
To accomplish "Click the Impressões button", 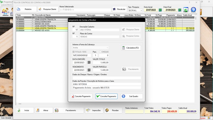I will (x=94, y=110).
